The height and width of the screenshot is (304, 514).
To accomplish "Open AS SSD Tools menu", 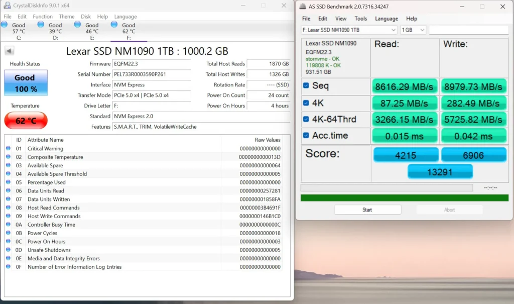I will 360,19.
